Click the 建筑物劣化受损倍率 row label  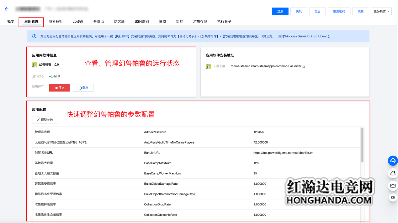pos(49,194)
